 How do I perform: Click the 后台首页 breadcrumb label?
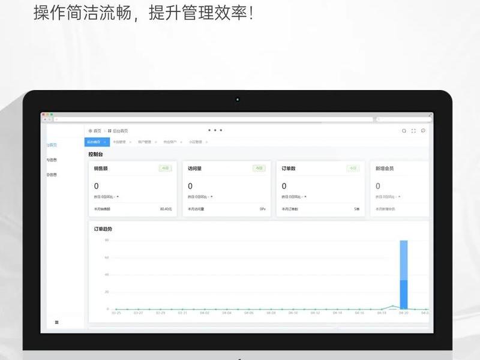tap(121, 131)
